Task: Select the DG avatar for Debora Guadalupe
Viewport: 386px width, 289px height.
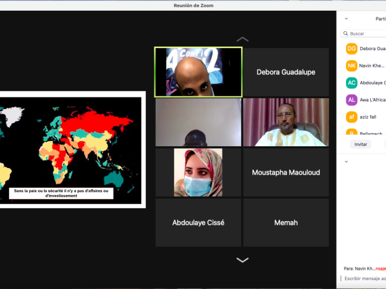Action: coord(352,49)
